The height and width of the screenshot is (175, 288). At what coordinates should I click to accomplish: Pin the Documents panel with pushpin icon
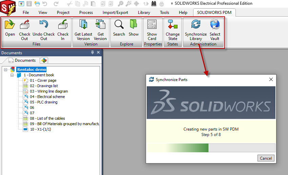click(92, 53)
